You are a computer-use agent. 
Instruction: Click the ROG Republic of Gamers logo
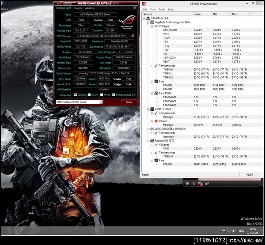click(127, 22)
